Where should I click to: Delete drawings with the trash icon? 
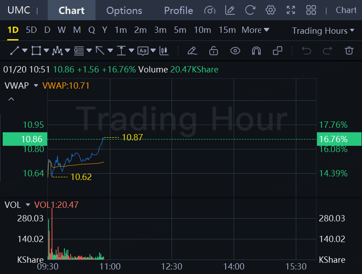pyautogui.click(x=349, y=51)
